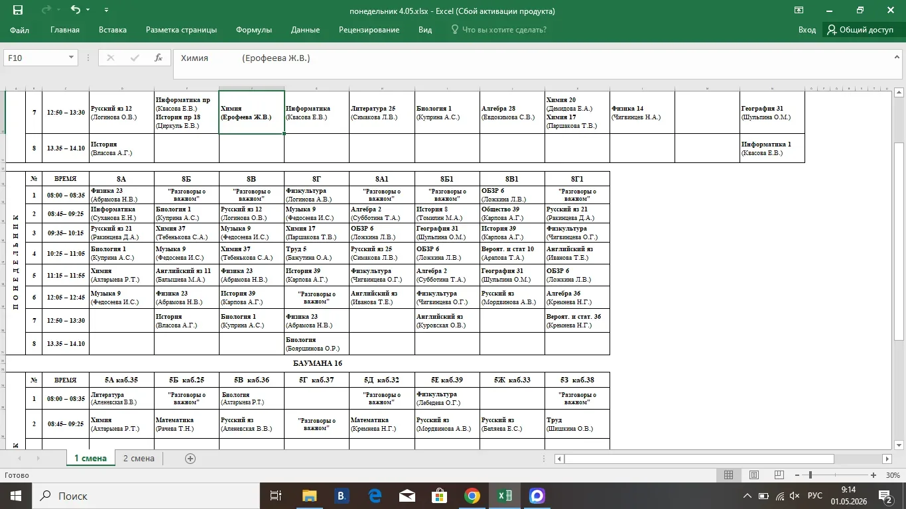Open the Insert Function fx button
Viewport: 906px width, 509px height.
(159, 58)
